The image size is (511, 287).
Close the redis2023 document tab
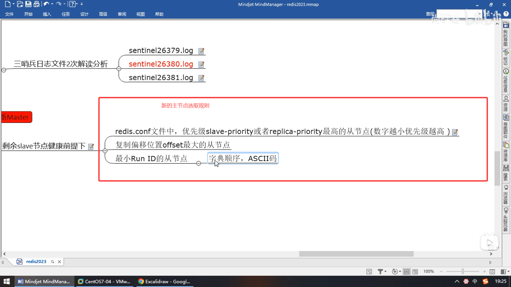point(59,262)
